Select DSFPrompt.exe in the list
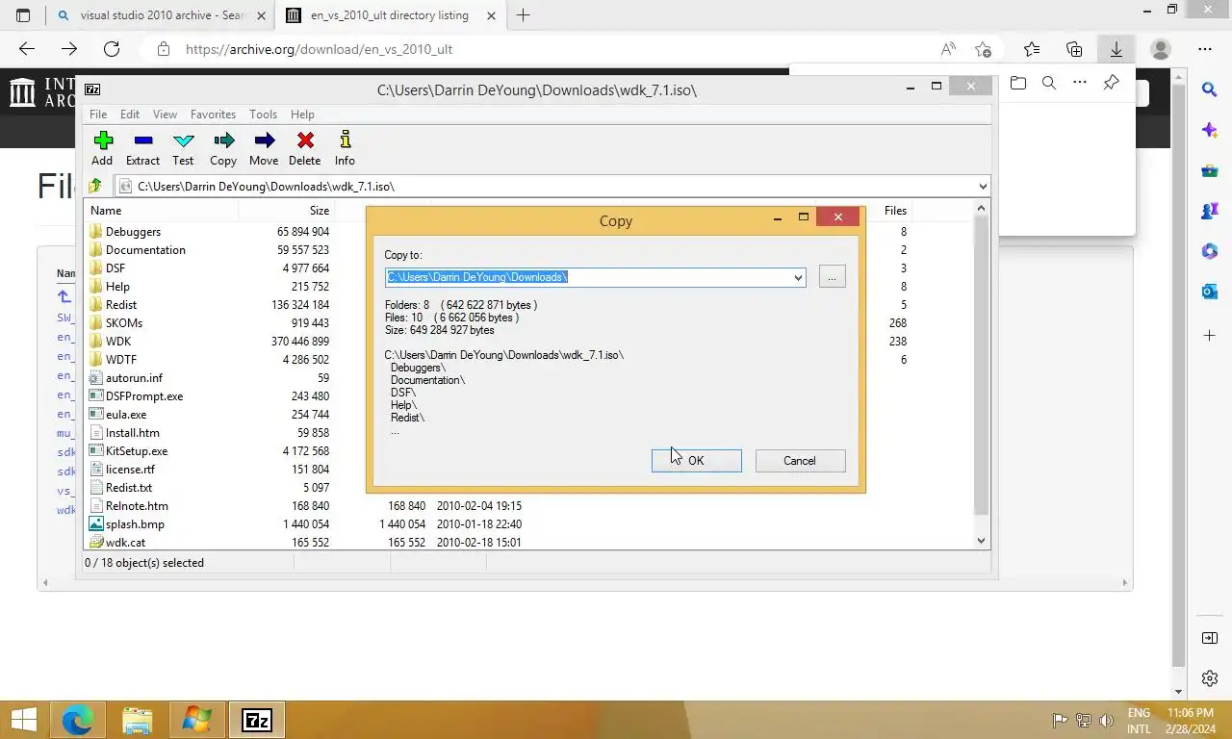Screen dimensions: 1232x739 point(144,396)
